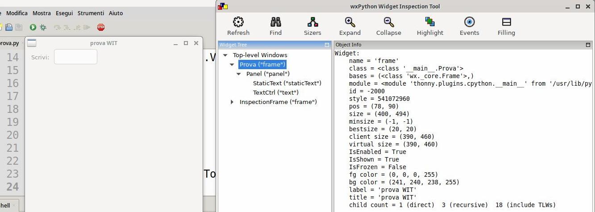Open Find with the binoculars icon
The height and width of the screenshot is (212, 595).
pyautogui.click(x=275, y=22)
